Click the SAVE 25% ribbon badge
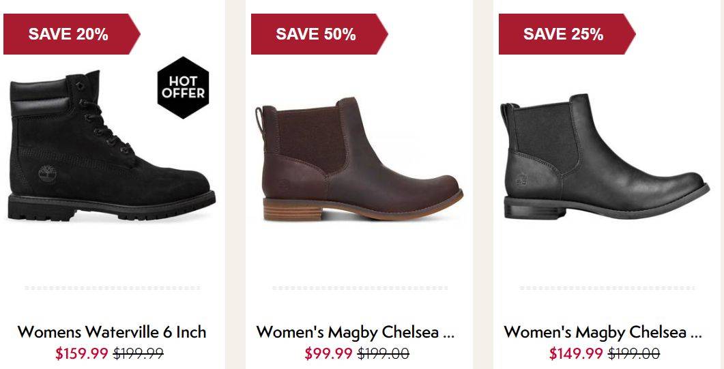This screenshot has height=369, width=724. pyautogui.click(x=563, y=34)
